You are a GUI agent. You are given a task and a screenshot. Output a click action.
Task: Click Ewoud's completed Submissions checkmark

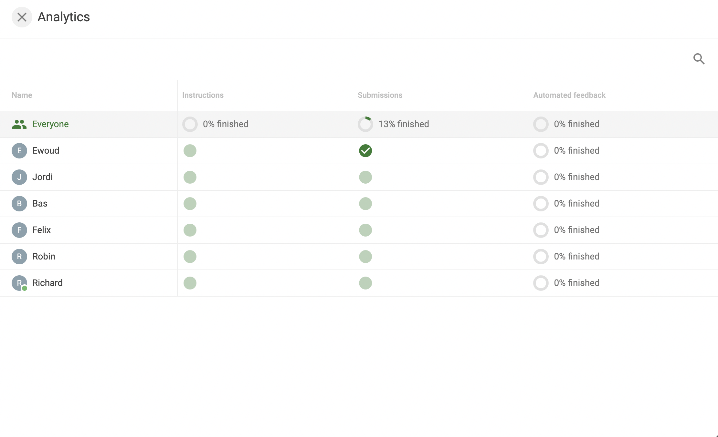365,151
